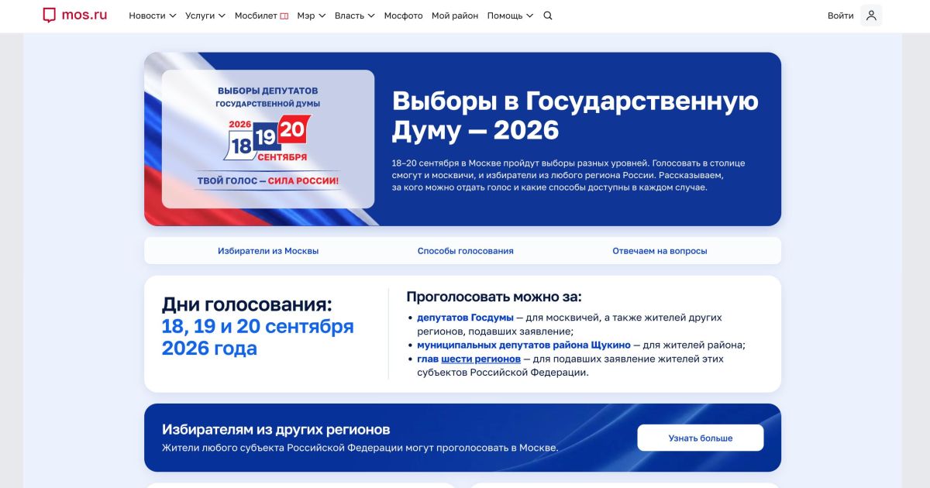This screenshot has height=488, width=930.
Task: Click the Узнать больше button
Action: tap(701, 438)
